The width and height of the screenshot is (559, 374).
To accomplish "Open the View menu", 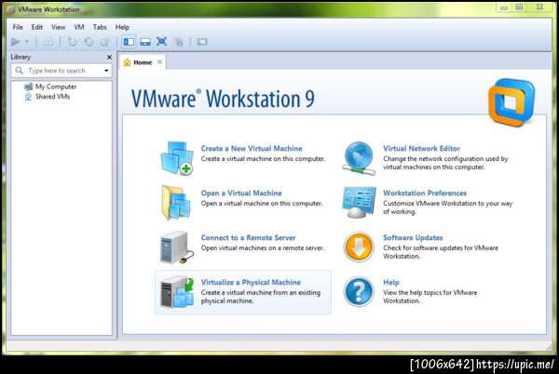I will 58,27.
